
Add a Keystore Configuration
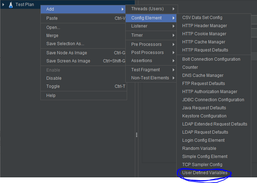coord(214,116)
